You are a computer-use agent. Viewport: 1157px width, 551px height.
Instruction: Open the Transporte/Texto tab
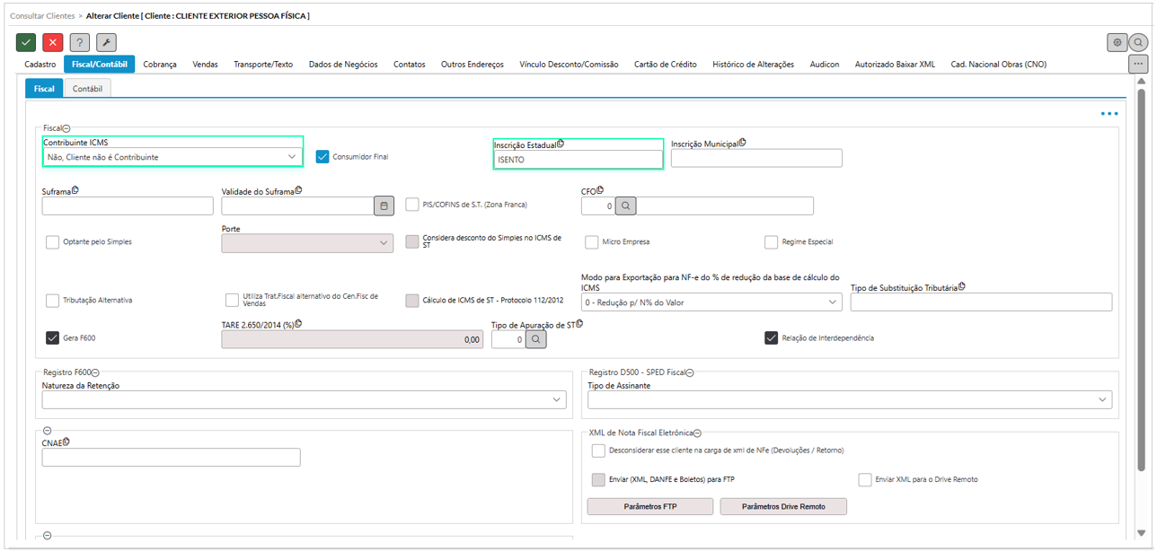(263, 65)
